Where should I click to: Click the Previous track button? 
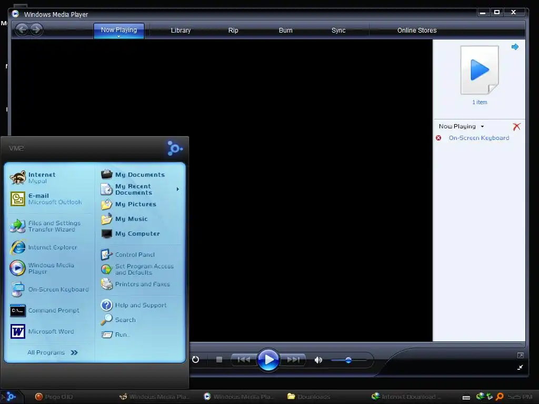point(244,360)
